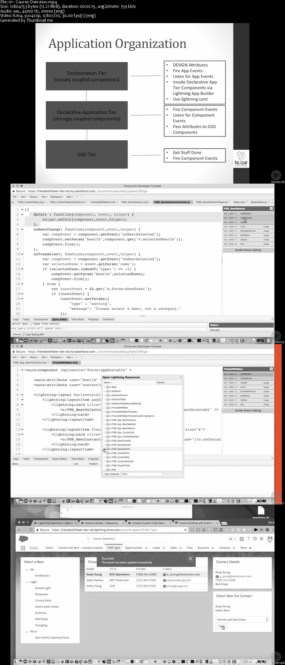Image resolution: width=285 pixels, height=665 pixels.
Task: Click the Execute query button
Action: pyautogui.click(x=17, y=334)
